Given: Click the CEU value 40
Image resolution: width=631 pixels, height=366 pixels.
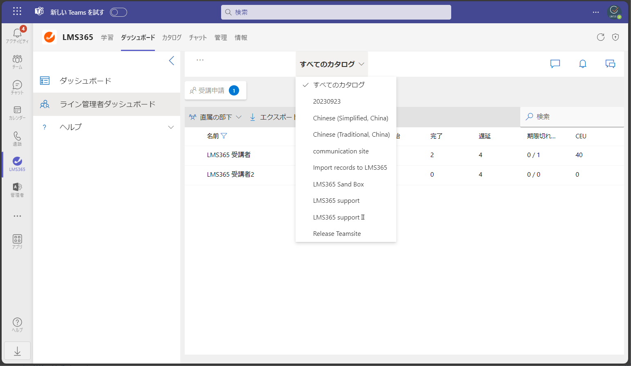Looking at the screenshot, I should (579, 155).
